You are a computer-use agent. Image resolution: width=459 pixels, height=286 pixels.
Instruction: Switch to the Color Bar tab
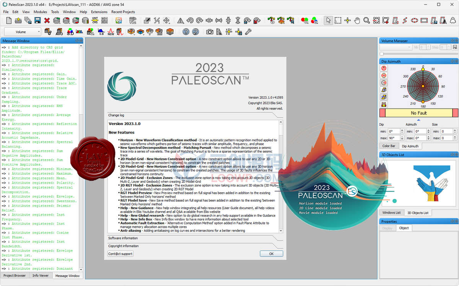pos(389,146)
